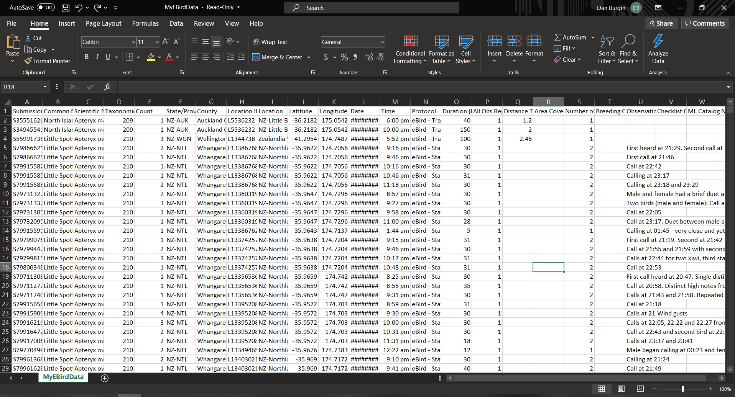Toggle Wrap Text for cells

pyautogui.click(x=270, y=42)
